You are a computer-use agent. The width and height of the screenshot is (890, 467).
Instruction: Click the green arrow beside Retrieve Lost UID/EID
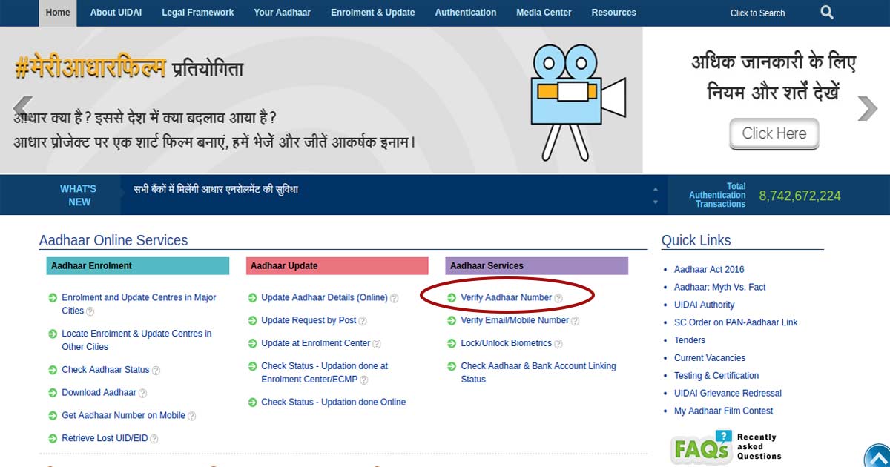tap(53, 439)
